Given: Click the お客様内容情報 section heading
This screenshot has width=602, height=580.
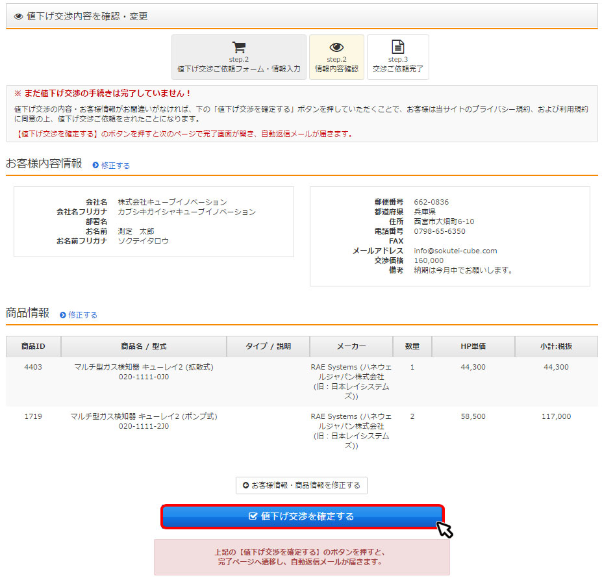Looking at the screenshot, I should pos(44,164).
